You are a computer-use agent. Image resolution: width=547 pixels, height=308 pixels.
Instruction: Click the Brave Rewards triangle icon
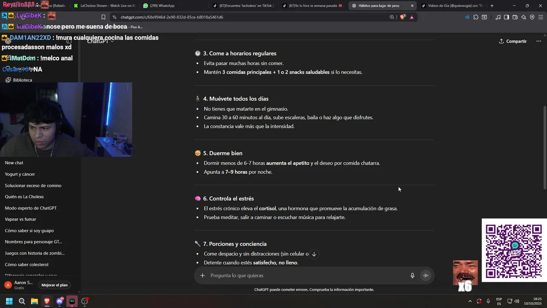pos(412,17)
